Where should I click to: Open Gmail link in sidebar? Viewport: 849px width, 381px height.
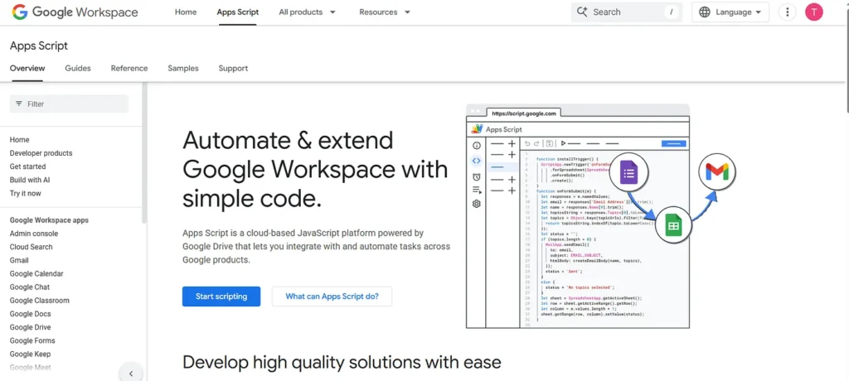point(20,260)
